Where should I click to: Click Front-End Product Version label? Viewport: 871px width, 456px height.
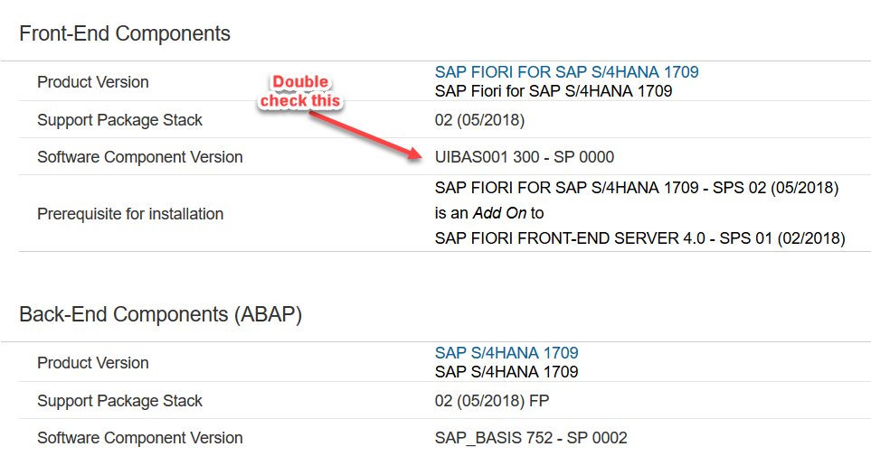click(93, 82)
